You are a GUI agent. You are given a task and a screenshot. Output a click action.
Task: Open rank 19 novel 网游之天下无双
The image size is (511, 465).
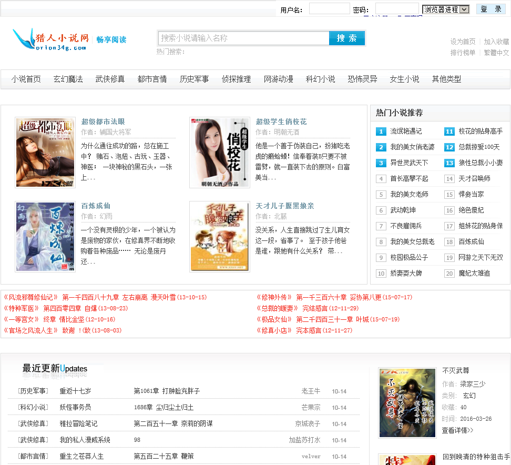coord(481,258)
